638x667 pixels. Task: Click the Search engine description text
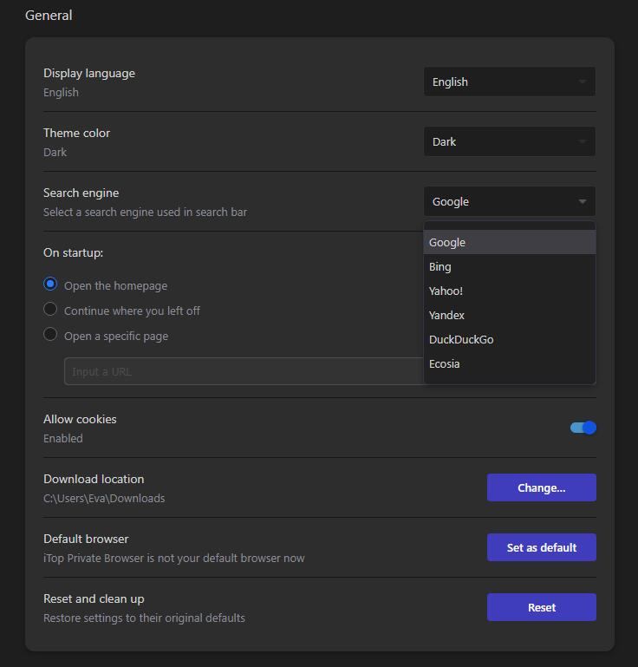tap(145, 212)
